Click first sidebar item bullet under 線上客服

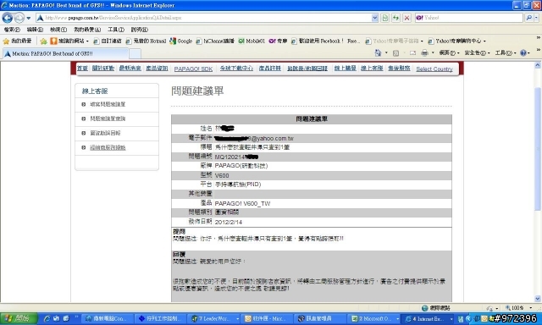[x=83, y=104]
